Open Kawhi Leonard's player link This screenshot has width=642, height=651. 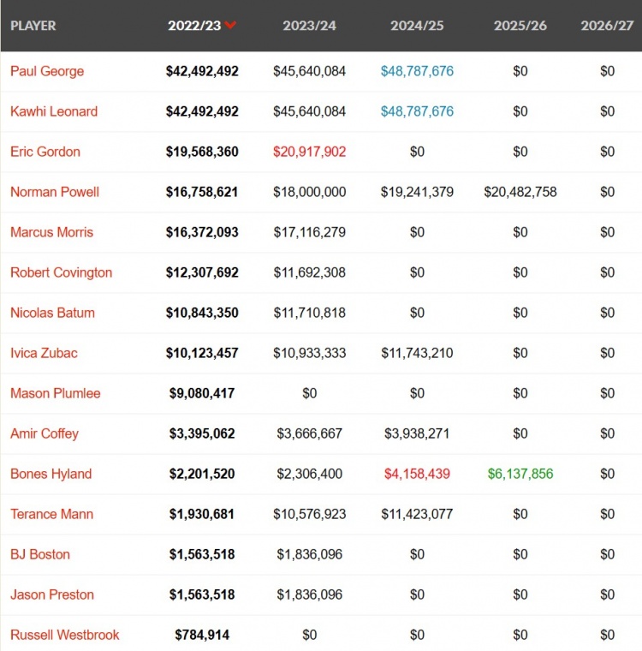tap(54, 111)
